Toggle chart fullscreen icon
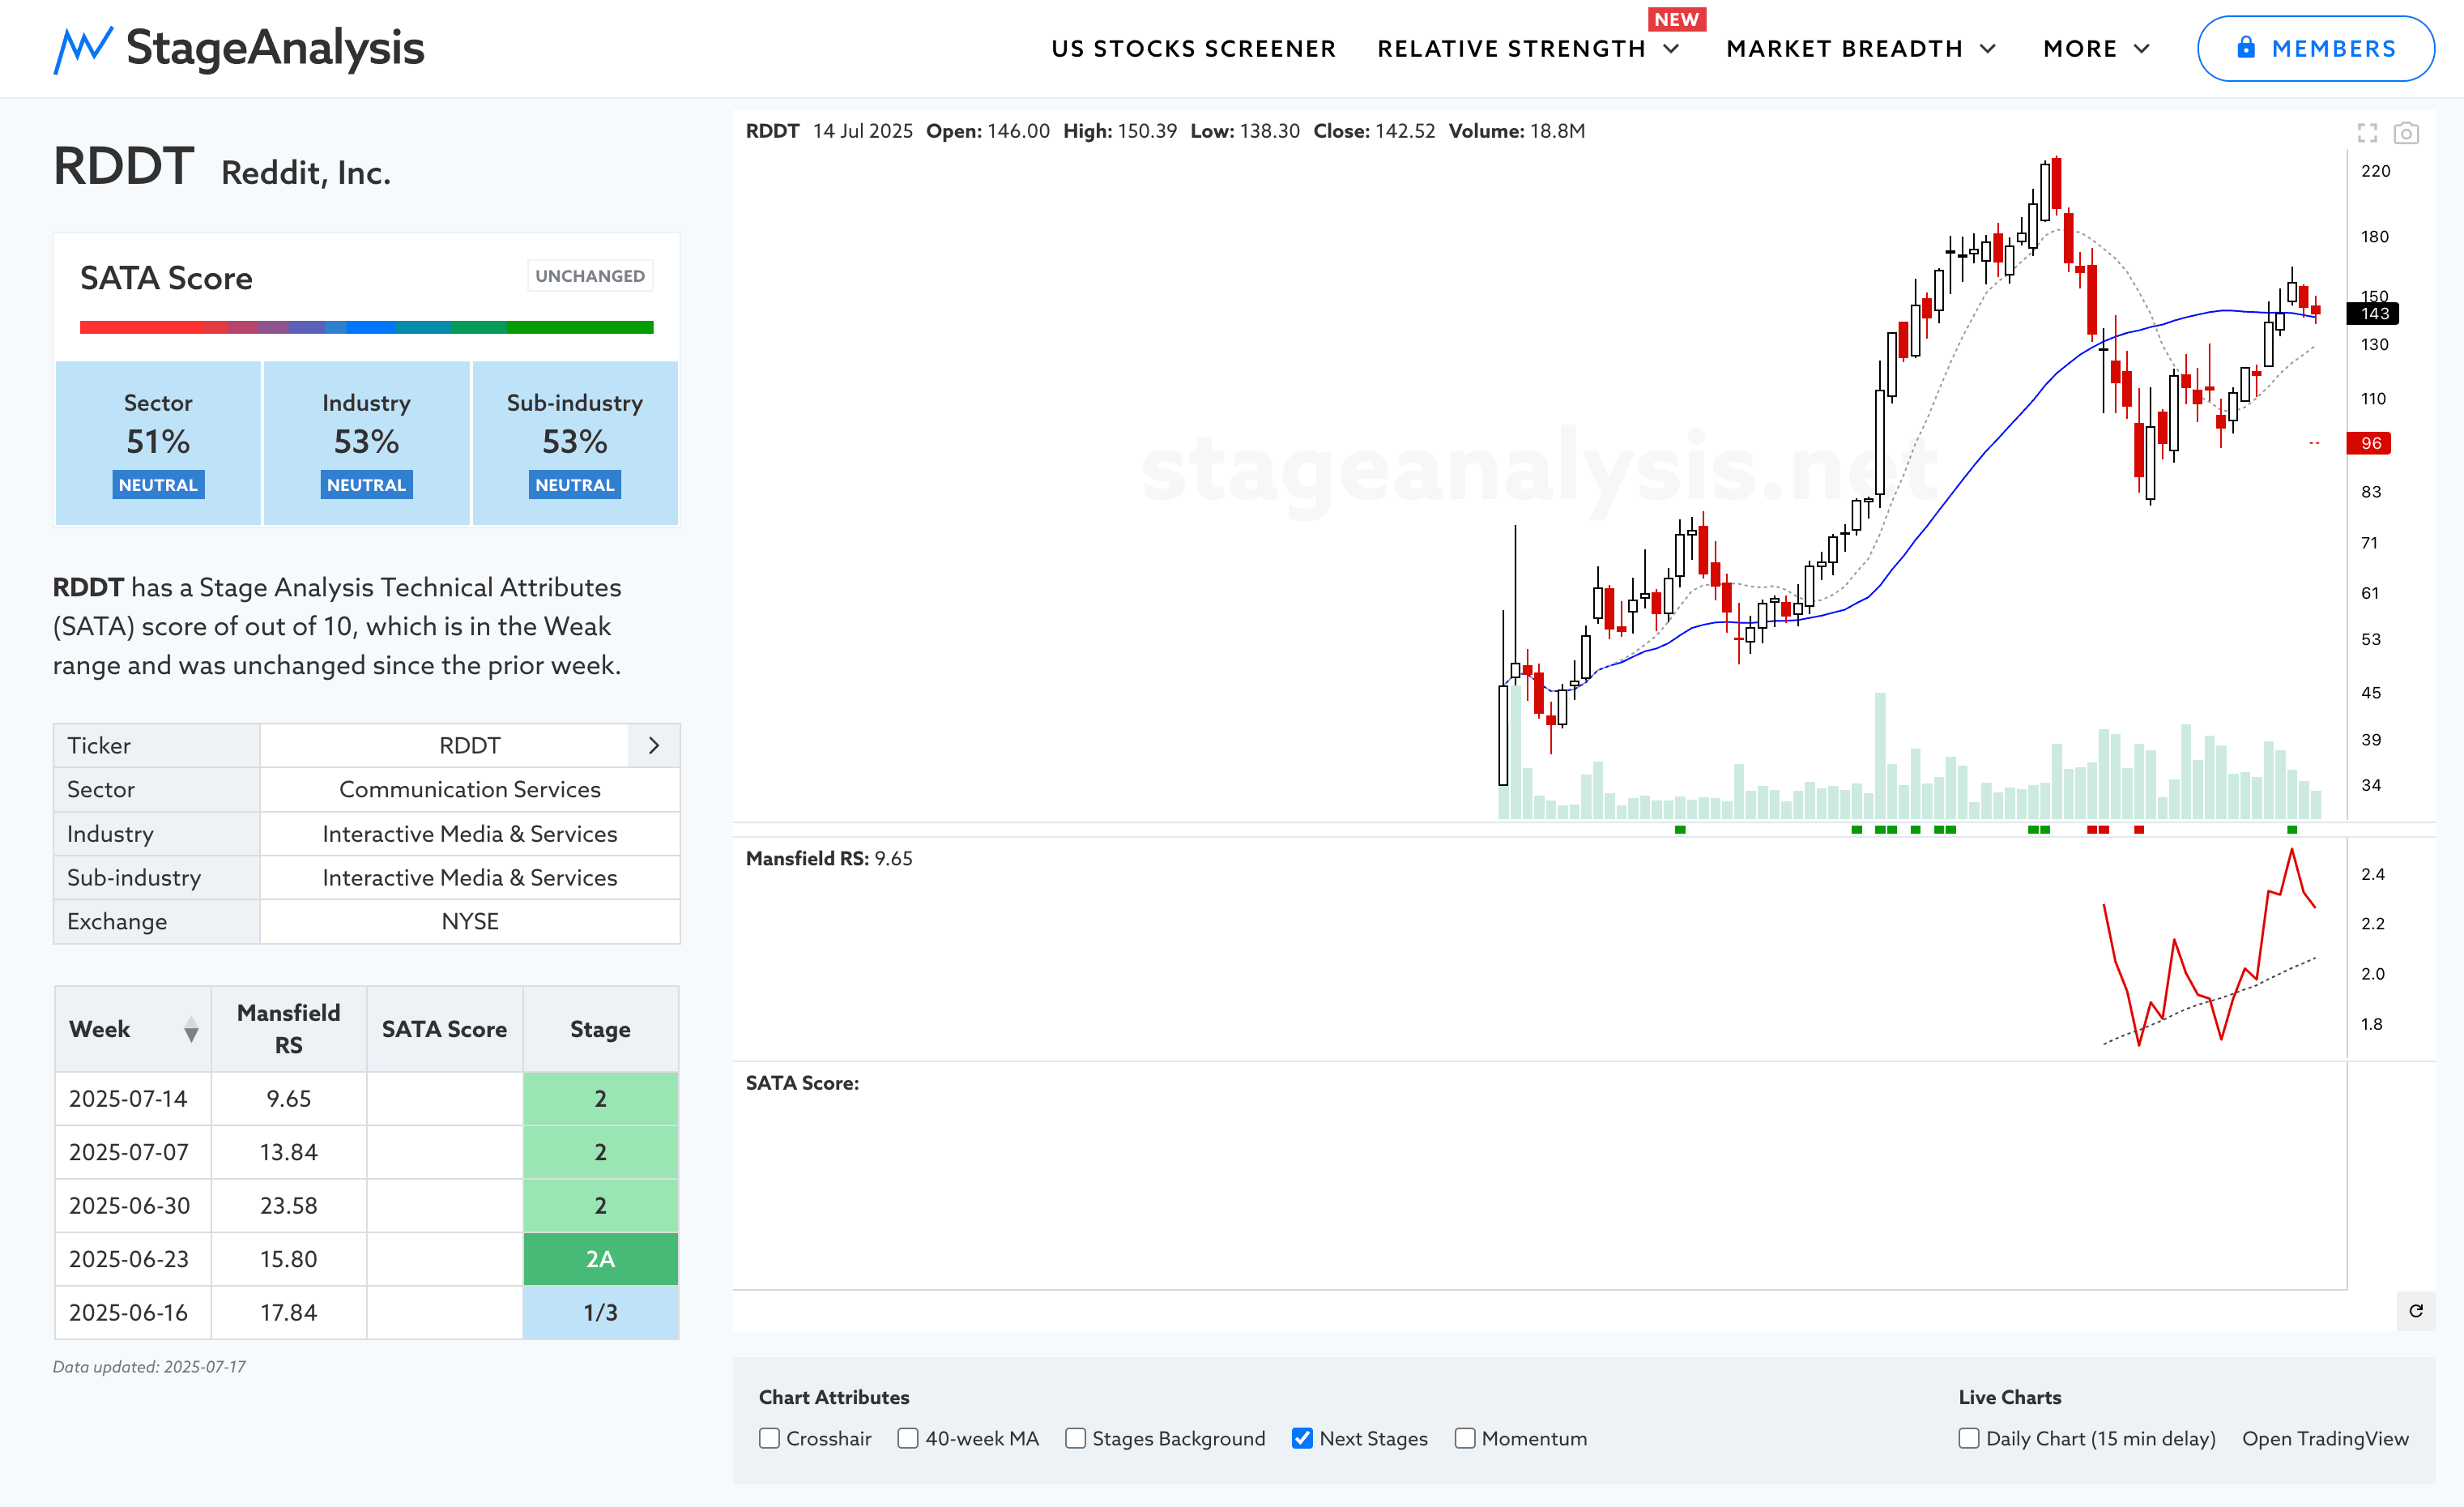Screen dimensions: 2464x1507 [x=2367, y=132]
